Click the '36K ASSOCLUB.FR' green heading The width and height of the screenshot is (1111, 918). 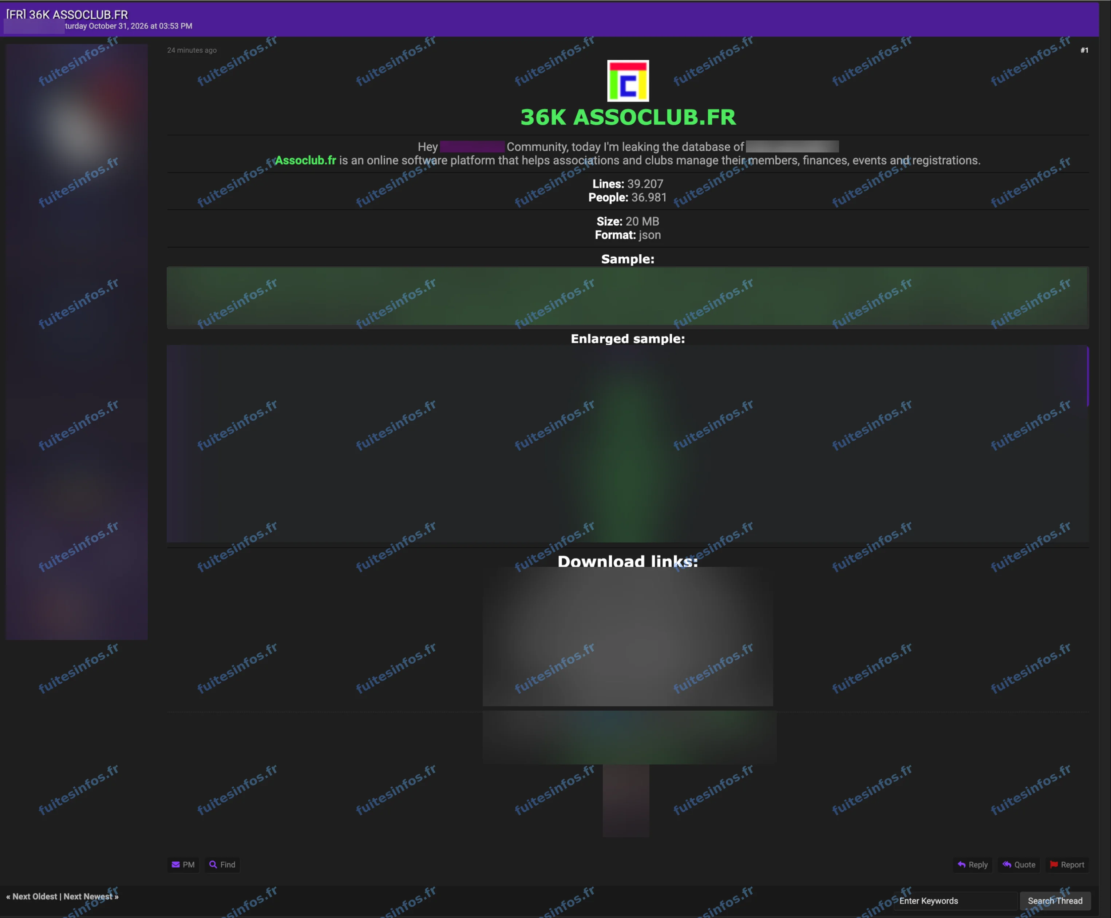[x=628, y=118]
